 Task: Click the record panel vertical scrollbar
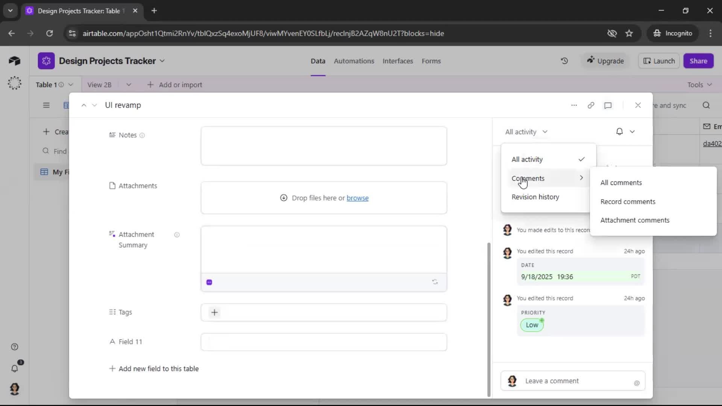click(488, 320)
